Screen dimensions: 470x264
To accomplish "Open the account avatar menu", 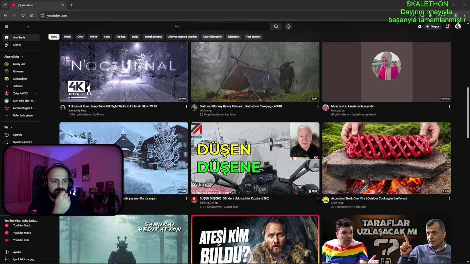I will pos(458,26).
